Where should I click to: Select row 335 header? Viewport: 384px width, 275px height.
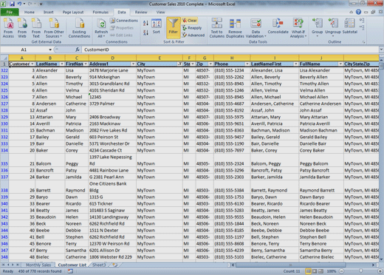[4, 160]
